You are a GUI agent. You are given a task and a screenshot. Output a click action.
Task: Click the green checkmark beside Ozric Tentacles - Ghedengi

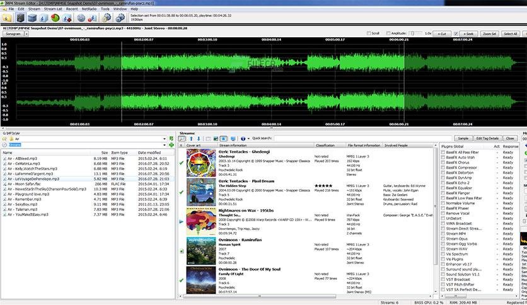tap(182, 163)
